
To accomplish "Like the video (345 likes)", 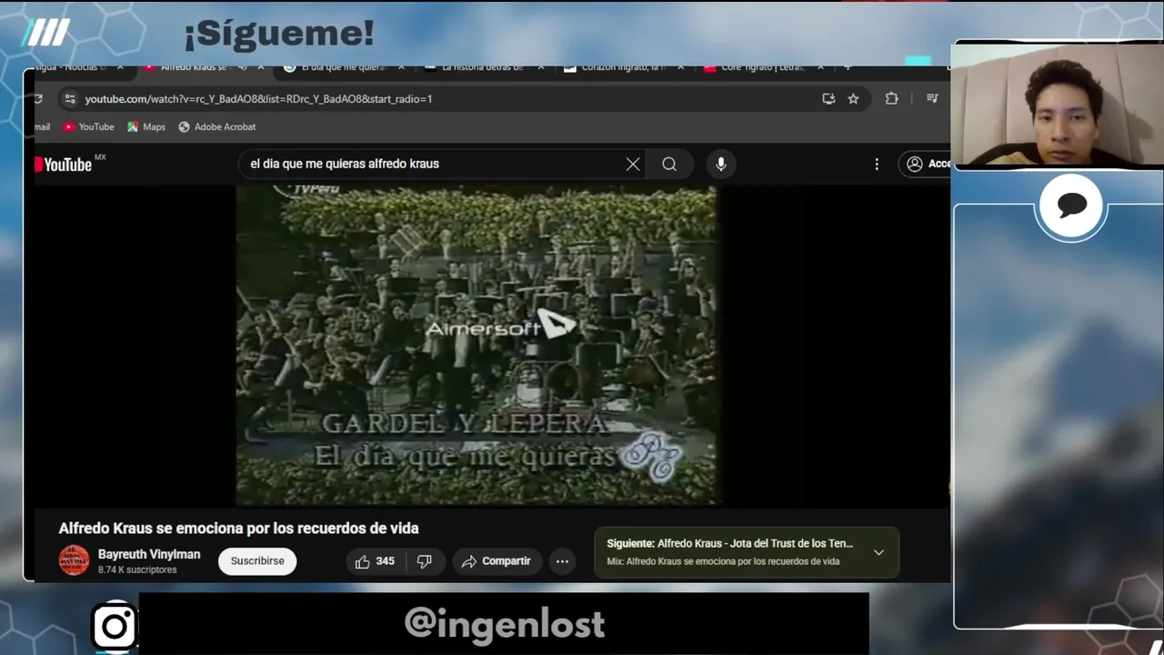I will [376, 561].
